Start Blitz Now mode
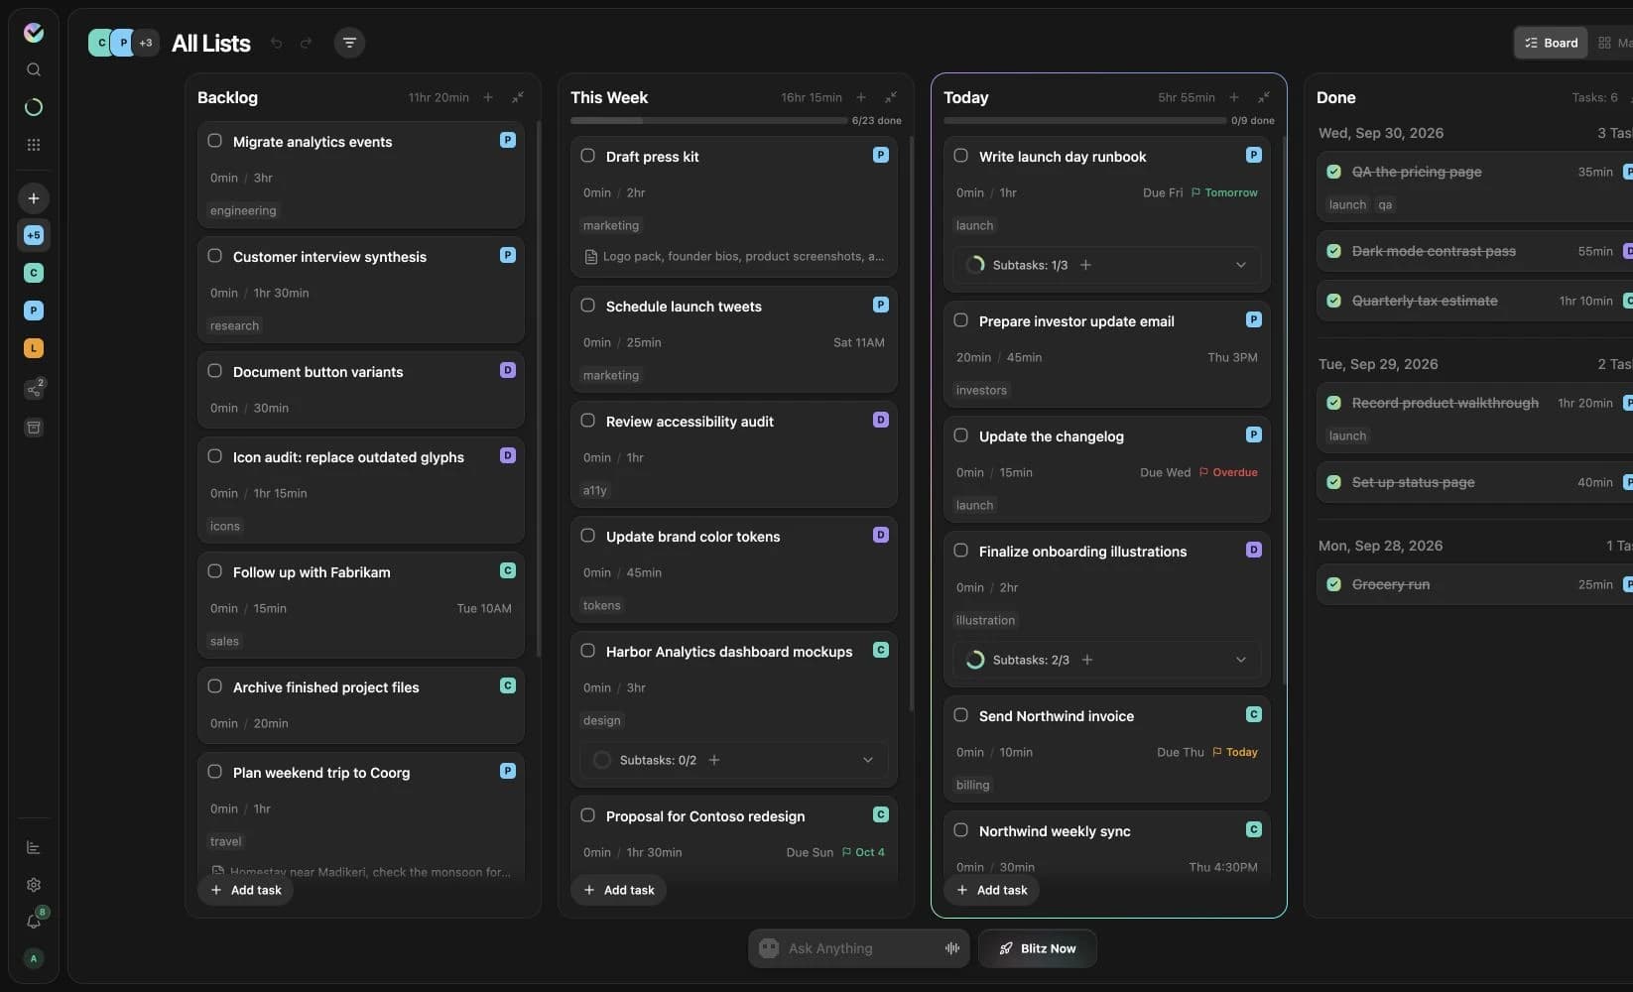 [x=1038, y=948]
